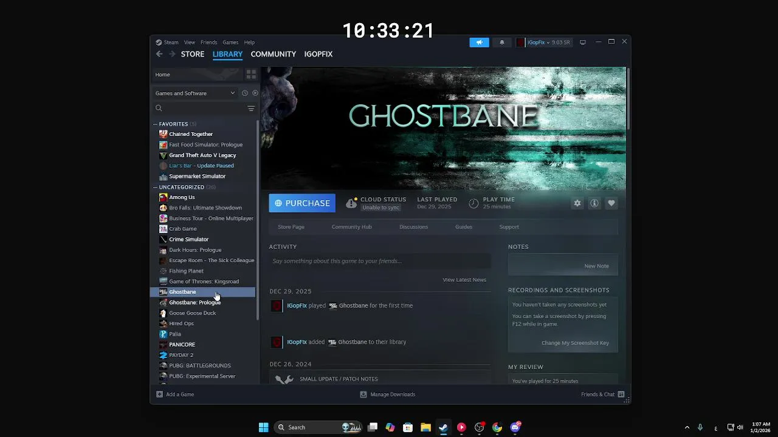Open the Store Page link
778x437 pixels.
tap(291, 227)
